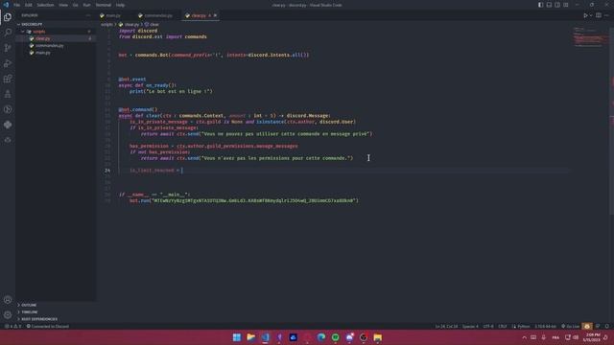The width and height of the screenshot is (614, 345).
Task: Open the Manage gear icon
Action: point(8,315)
